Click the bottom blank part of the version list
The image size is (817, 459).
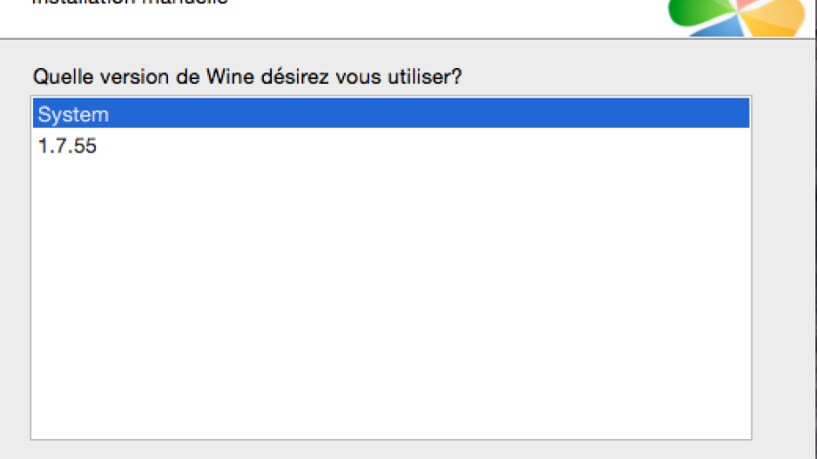click(391, 407)
